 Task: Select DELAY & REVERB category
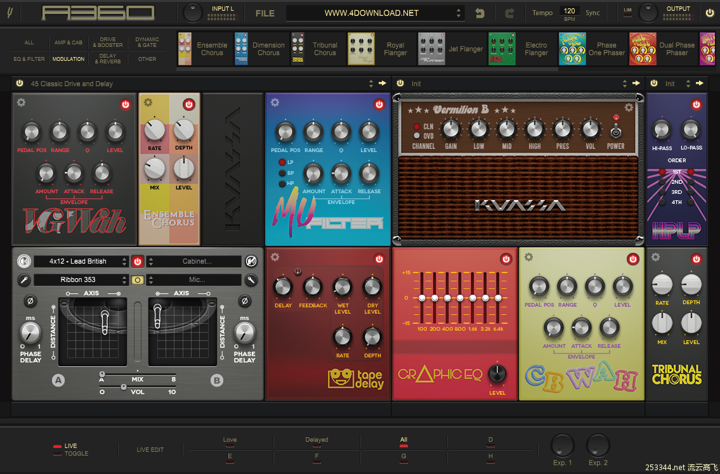tap(107, 59)
